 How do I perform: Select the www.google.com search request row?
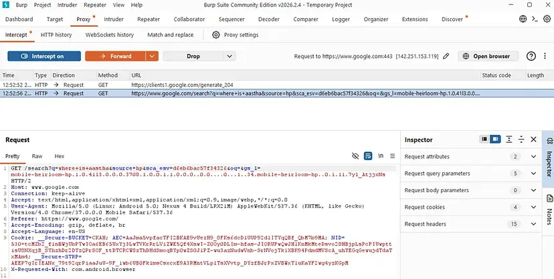[277, 93]
